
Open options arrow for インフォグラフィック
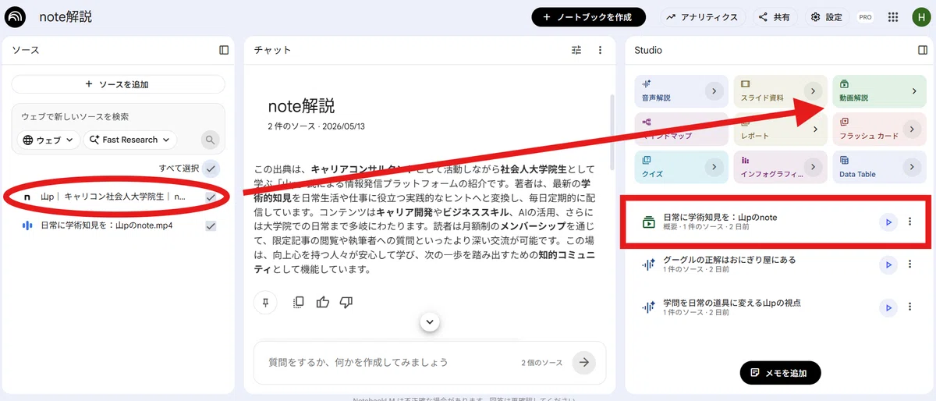point(814,166)
